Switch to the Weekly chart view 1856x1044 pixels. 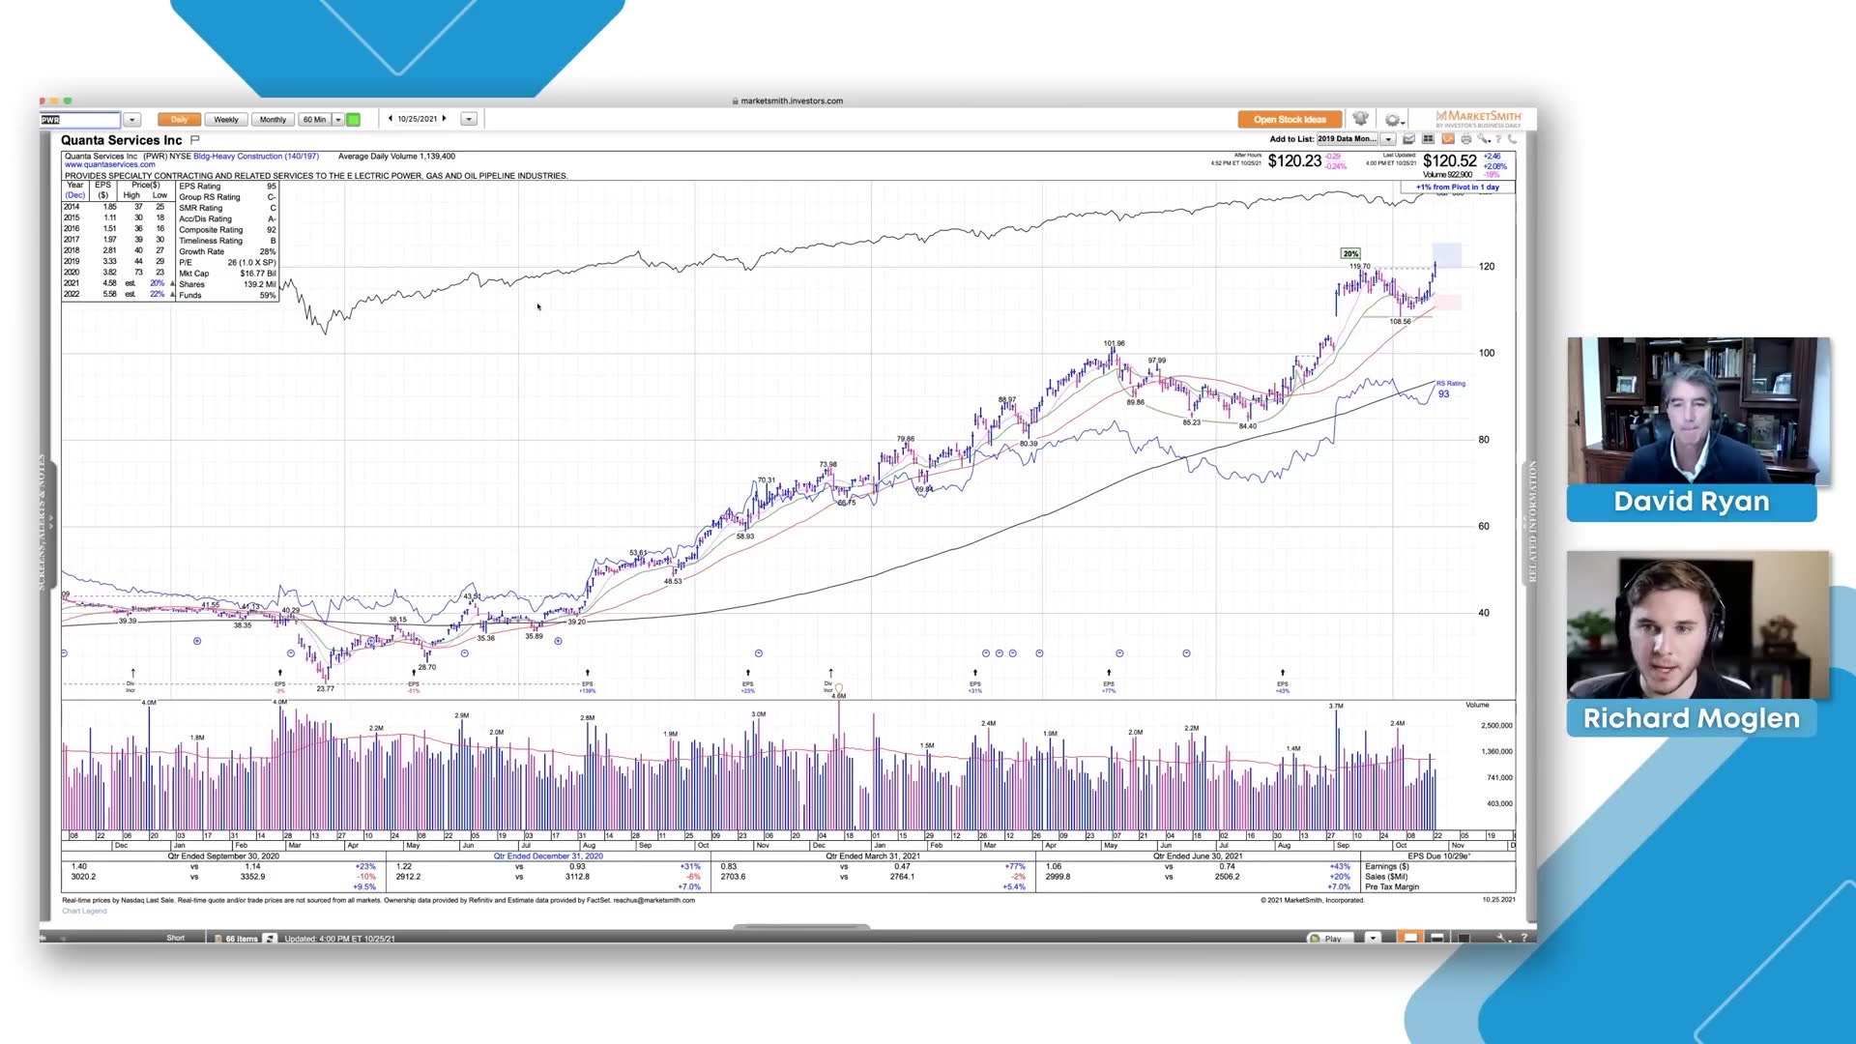tap(226, 120)
